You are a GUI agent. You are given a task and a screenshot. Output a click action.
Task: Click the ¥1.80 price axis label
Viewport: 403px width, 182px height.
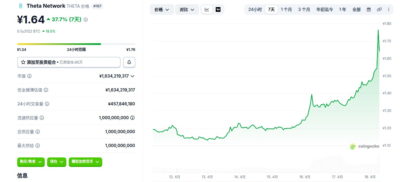coord(387,24)
